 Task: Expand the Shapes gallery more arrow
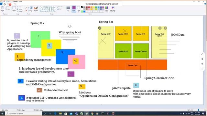coord(56,11)
